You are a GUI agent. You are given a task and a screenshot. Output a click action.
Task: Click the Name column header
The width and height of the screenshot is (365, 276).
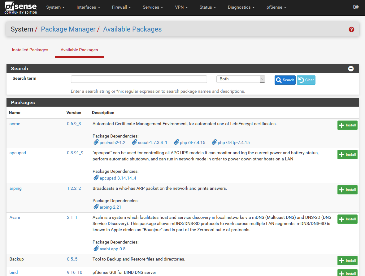pos(15,113)
